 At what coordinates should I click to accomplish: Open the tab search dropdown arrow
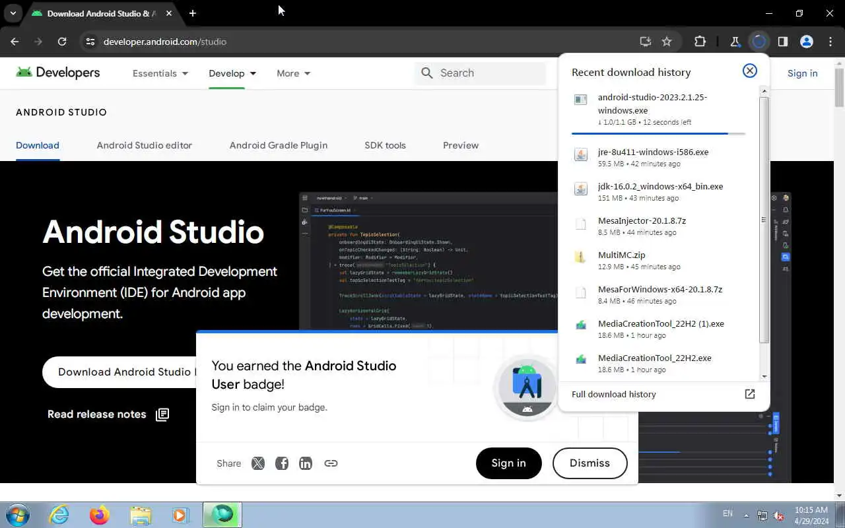click(13, 13)
